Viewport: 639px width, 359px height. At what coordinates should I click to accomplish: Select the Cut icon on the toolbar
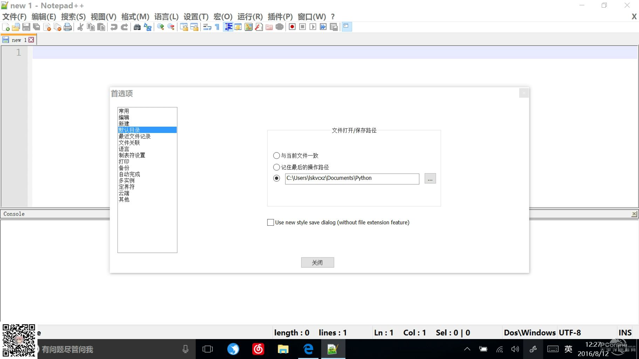point(80,27)
